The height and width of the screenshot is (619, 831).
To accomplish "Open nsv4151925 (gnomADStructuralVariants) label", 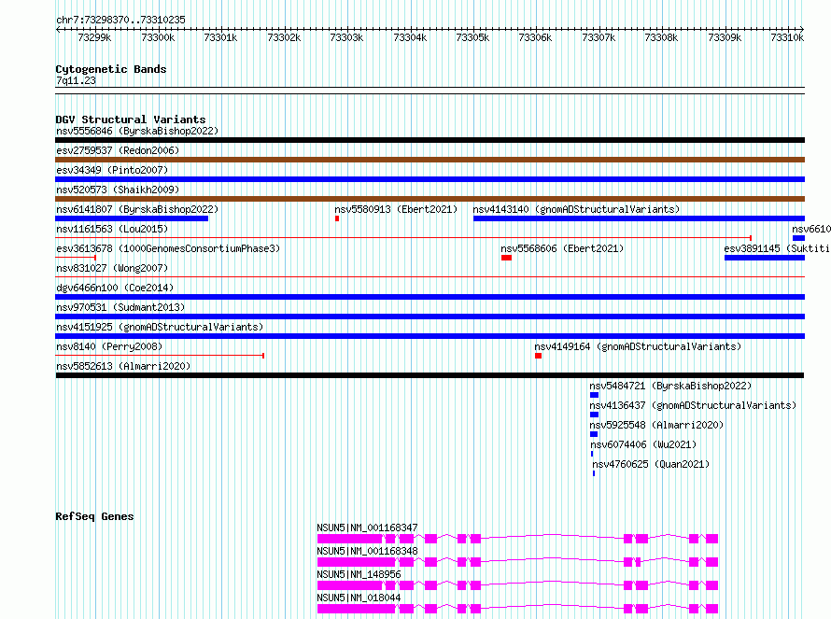I will pos(160,327).
